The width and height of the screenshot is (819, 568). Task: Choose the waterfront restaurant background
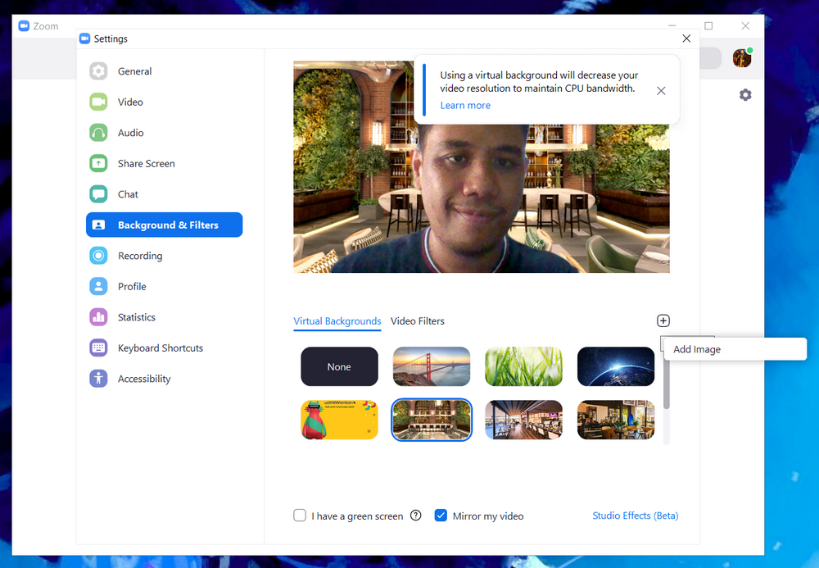coord(523,420)
